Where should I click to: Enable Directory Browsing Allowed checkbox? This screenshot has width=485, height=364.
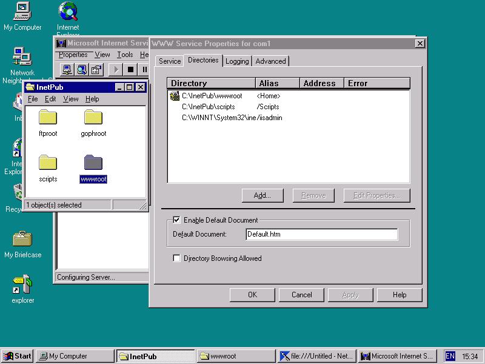(x=177, y=258)
